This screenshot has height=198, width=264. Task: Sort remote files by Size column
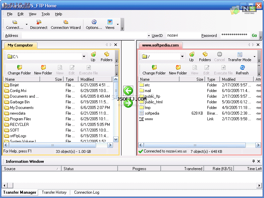tap(192, 79)
